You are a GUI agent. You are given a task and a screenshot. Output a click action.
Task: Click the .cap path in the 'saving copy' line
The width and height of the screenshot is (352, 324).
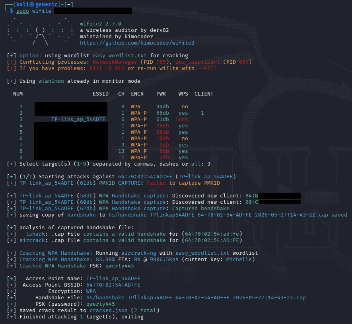(x=218, y=215)
